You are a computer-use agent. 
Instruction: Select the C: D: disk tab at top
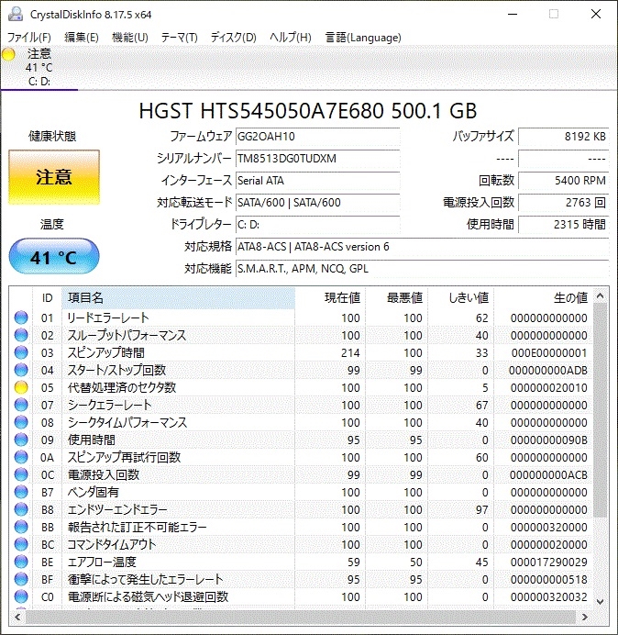[x=39, y=67]
